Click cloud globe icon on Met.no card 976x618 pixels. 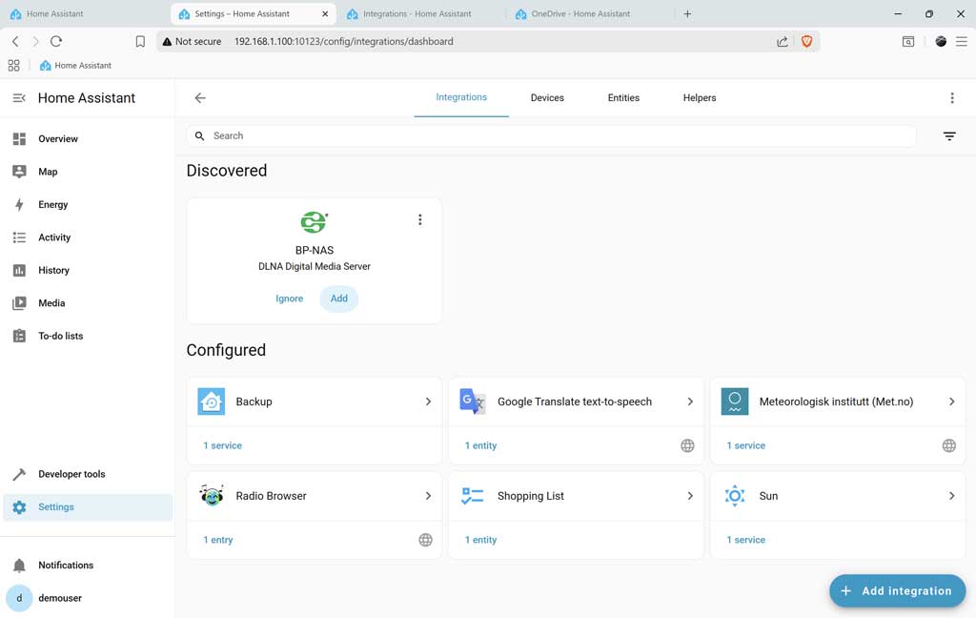coord(948,445)
